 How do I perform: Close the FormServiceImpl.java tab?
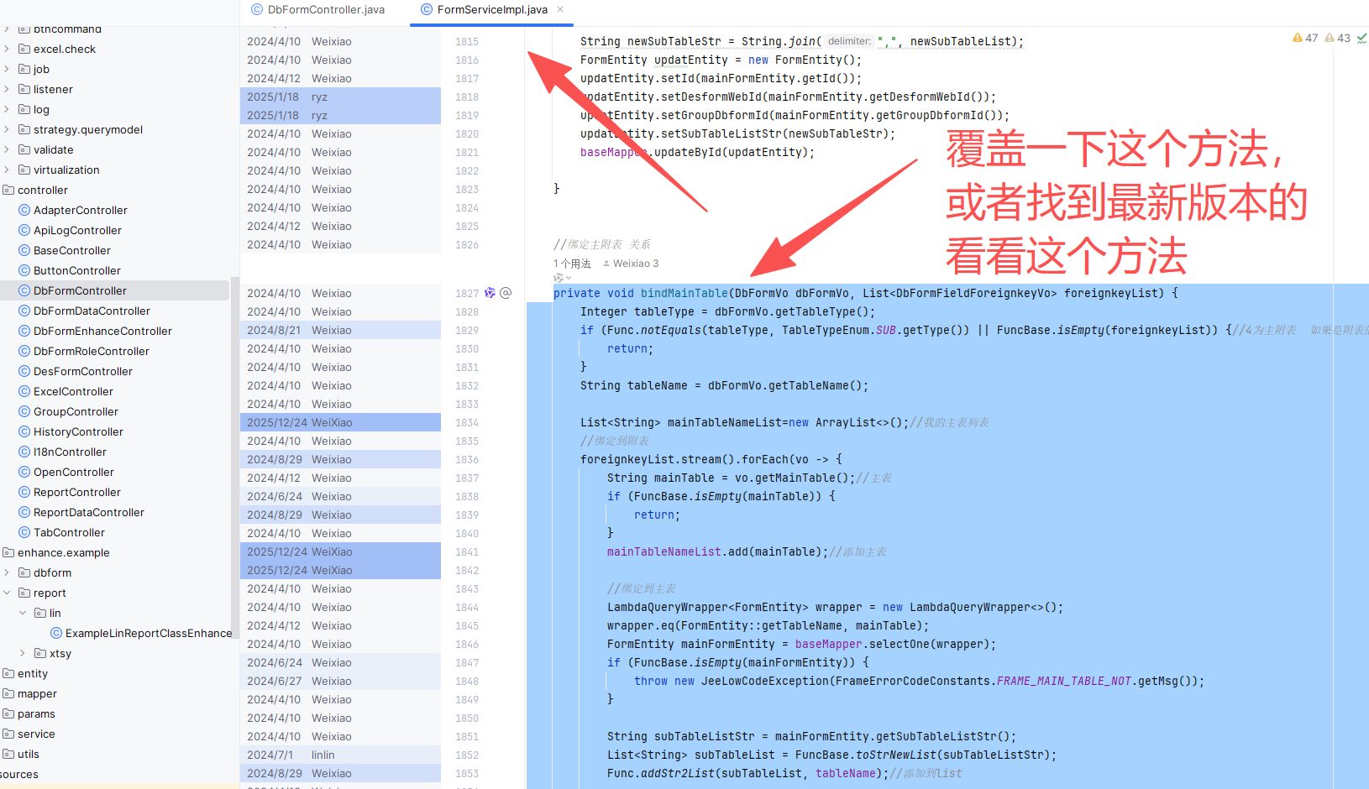(560, 9)
